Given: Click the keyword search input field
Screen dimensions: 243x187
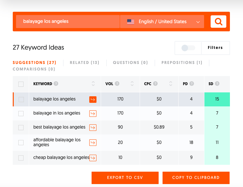Looking at the screenshot, I should click(68, 22).
